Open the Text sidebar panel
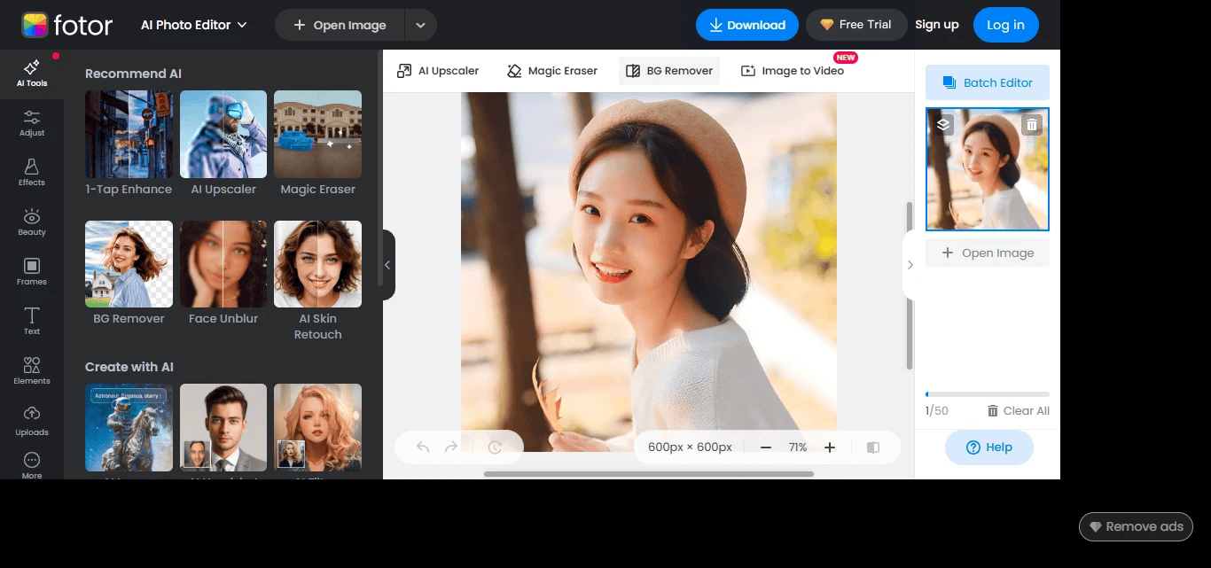The width and height of the screenshot is (1211, 568). 32,323
